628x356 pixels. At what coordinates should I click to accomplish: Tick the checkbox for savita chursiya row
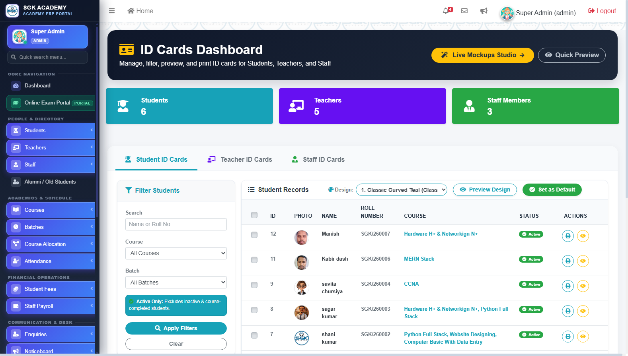point(254,285)
